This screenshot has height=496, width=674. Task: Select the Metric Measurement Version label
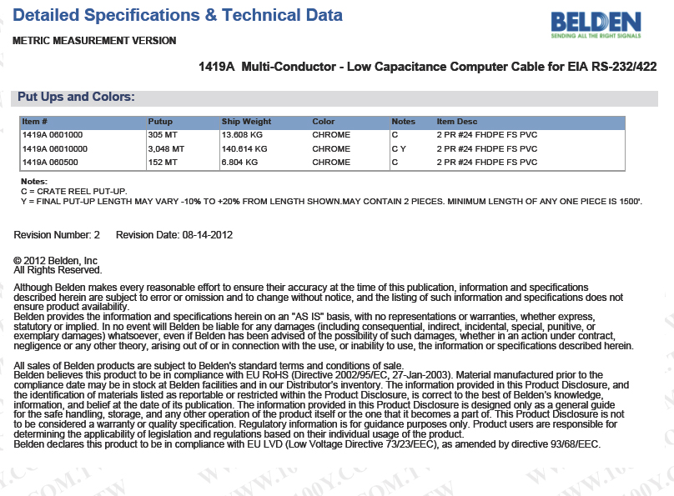(x=94, y=41)
